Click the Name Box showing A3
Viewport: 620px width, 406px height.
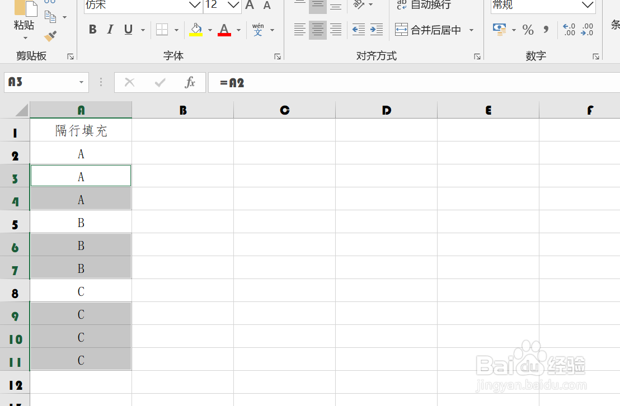(46, 82)
